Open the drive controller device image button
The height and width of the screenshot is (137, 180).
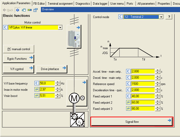point(74,36)
